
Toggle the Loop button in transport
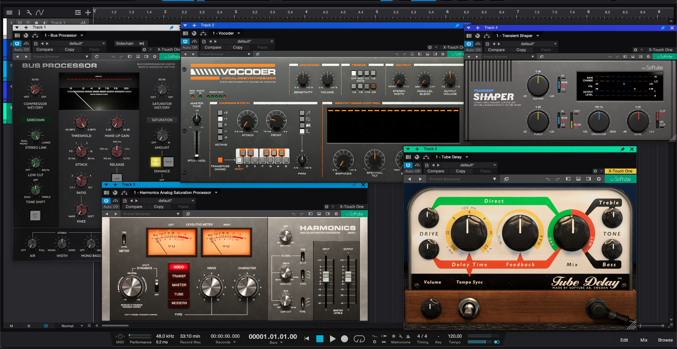359,339
